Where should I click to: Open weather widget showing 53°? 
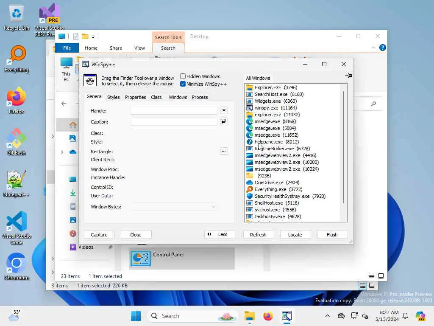click(14, 315)
